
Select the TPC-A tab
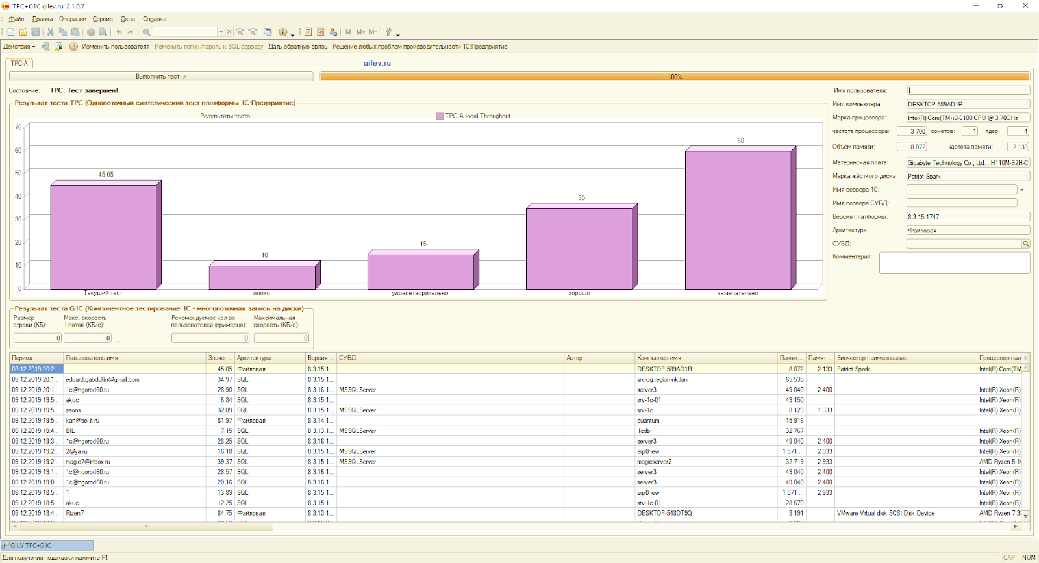[x=19, y=63]
